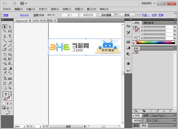Click the 实时描摹 button
This screenshot has width=178, height=129.
click(106, 15)
